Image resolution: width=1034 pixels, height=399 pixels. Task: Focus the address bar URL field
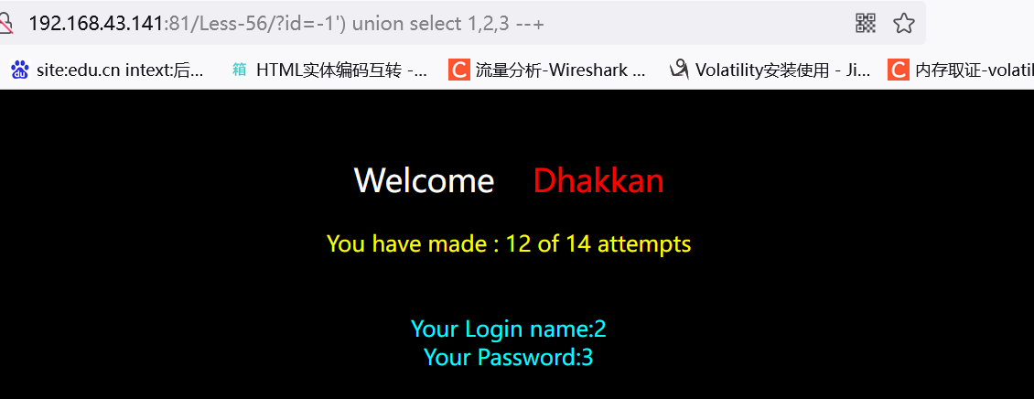coord(428,24)
